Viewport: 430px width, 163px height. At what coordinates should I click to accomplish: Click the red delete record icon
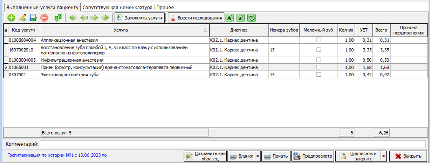44,18
